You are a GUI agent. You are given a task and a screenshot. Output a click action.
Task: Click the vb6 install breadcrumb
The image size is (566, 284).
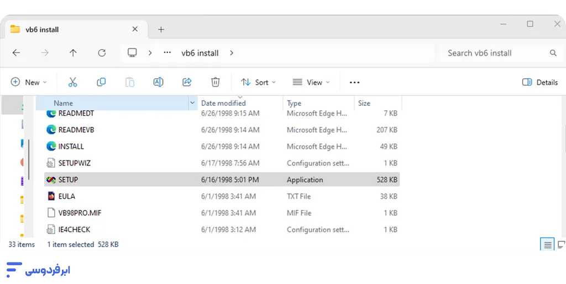tap(200, 53)
